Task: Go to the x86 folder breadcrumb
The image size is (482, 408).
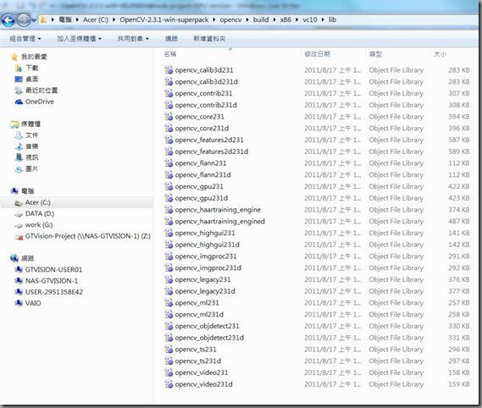Action: click(x=285, y=19)
